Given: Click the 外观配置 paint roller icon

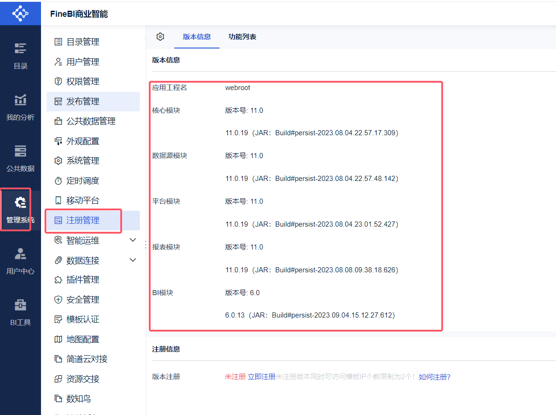Looking at the screenshot, I should pyautogui.click(x=58, y=141).
